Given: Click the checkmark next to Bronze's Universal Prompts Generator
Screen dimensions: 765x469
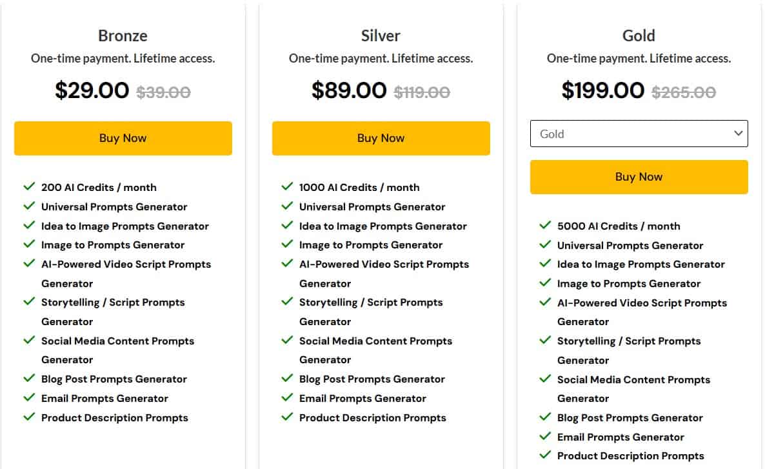Looking at the screenshot, I should coord(30,206).
